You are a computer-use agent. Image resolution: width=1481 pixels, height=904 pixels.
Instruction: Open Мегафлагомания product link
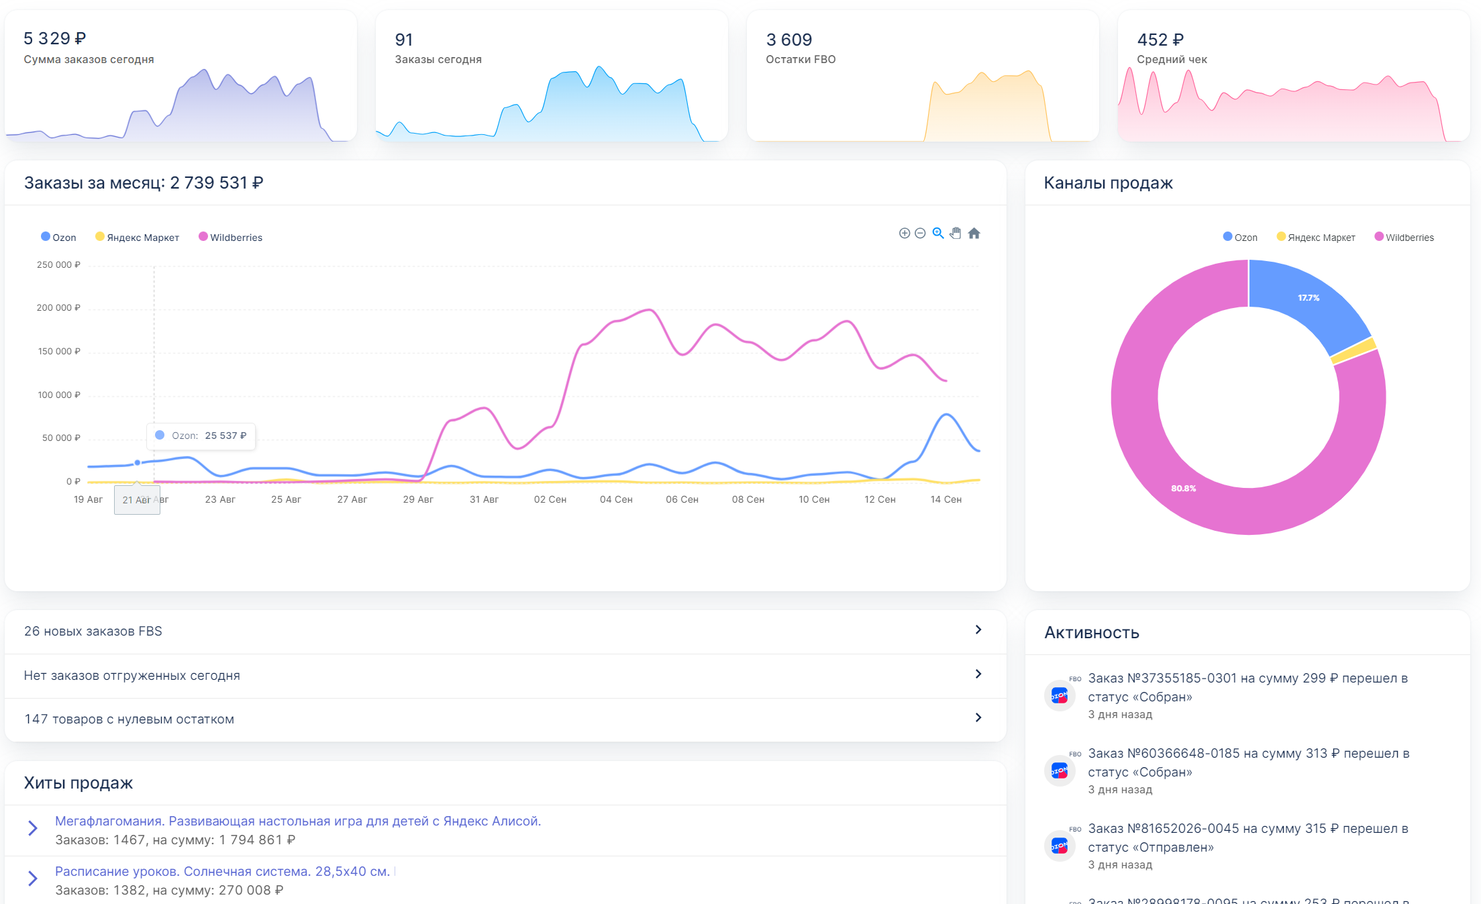[x=298, y=821]
